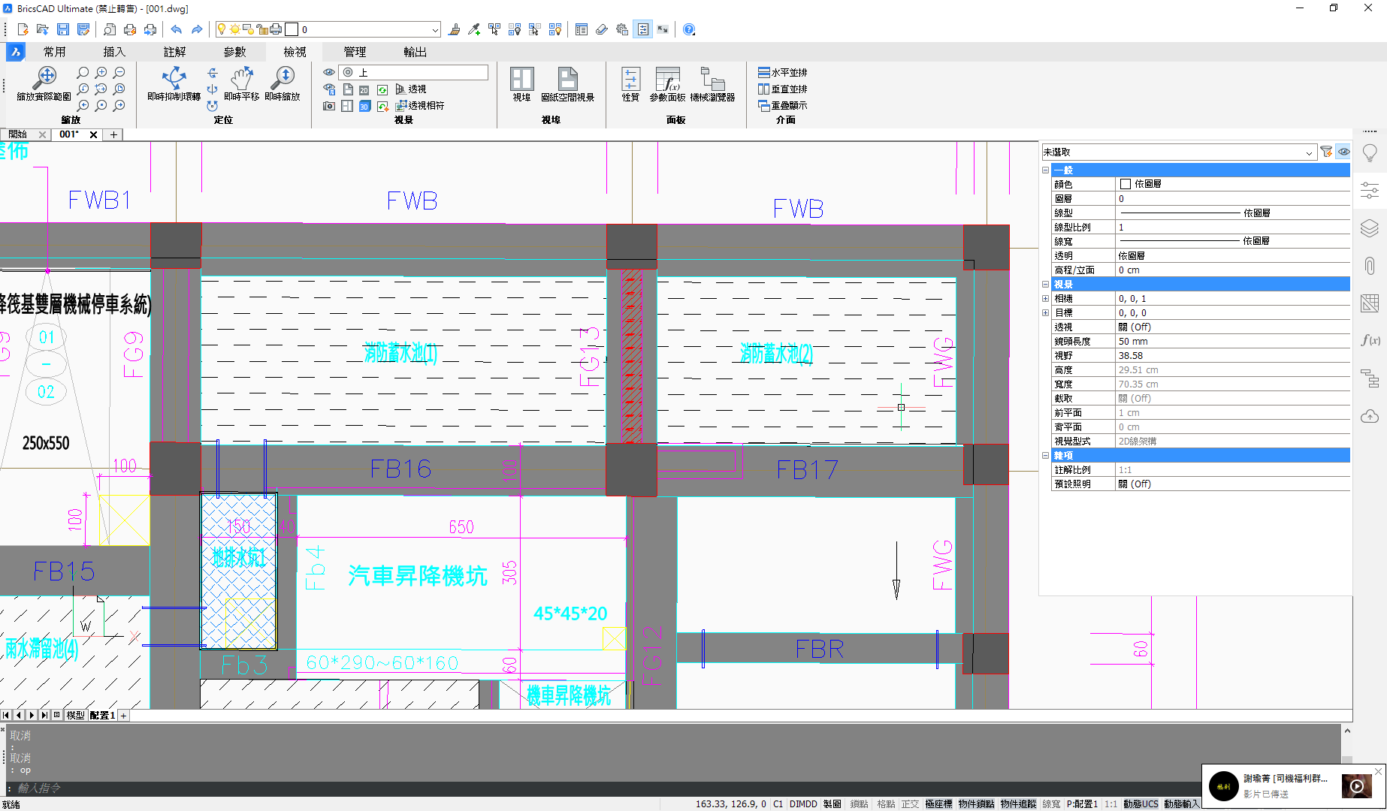Image resolution: width=1387 pixels, height=811 pixels.
Task: Click the 水平並排 tile horizontally button
Action: coord(782,73)
